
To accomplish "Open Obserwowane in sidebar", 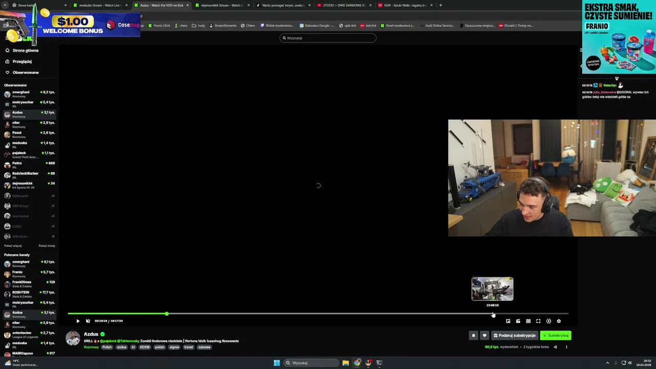I will tap(26, 73).
